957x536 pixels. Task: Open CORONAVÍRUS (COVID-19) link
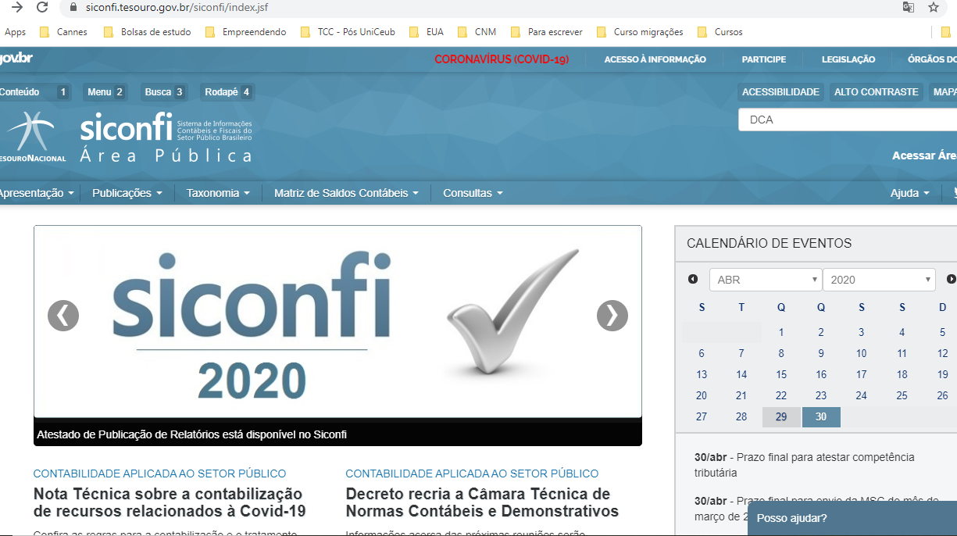(x=502, y=59)
